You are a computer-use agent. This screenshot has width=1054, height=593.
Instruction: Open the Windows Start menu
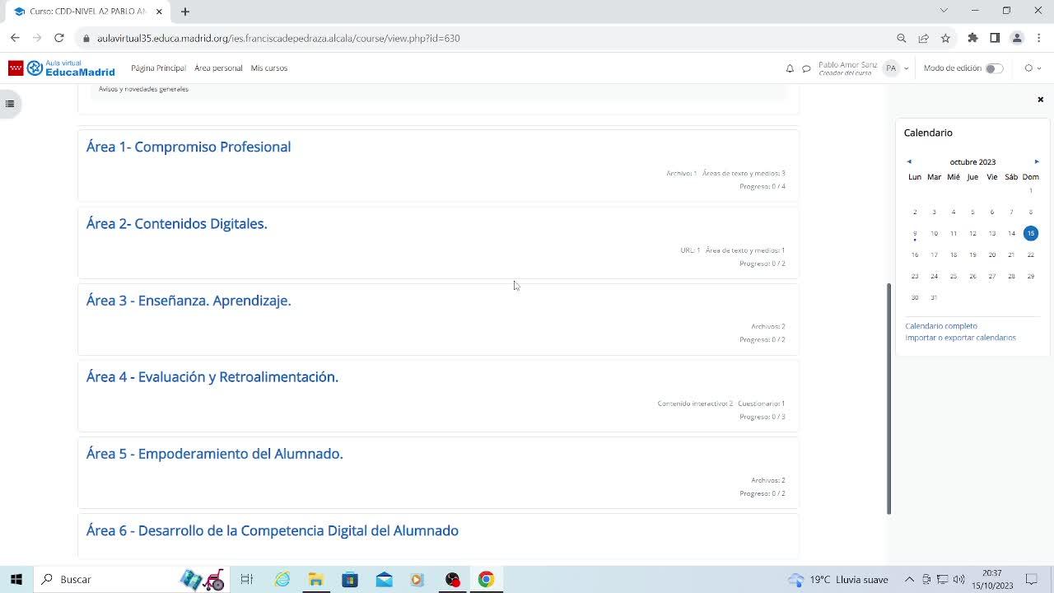point(16,579)
